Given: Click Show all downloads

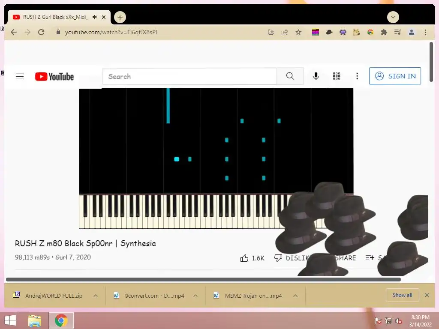Looking at the screenshot, I should tap(402, 295).
